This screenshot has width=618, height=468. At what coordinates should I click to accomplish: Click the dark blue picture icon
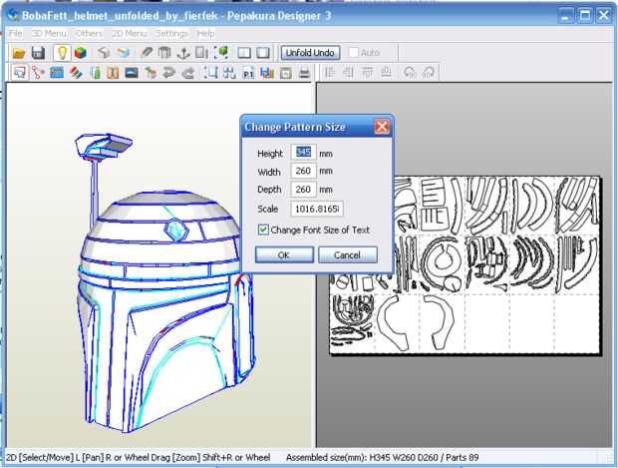pos(132,73)
